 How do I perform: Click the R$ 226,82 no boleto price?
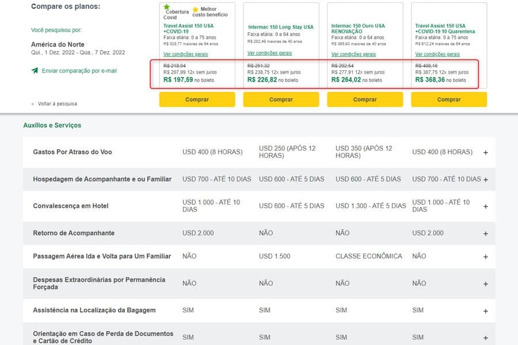coord(273,80)
